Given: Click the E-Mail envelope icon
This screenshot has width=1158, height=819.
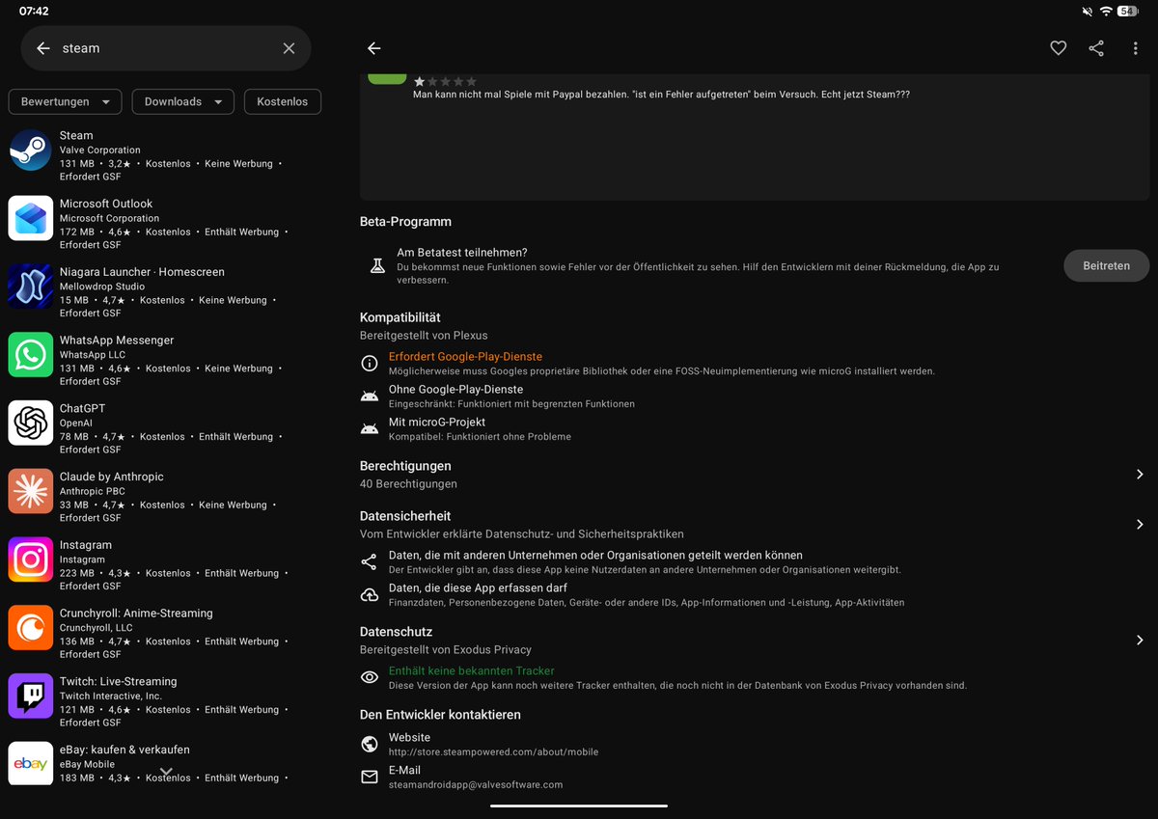Looking at the screenshot, I should [369, 777].
